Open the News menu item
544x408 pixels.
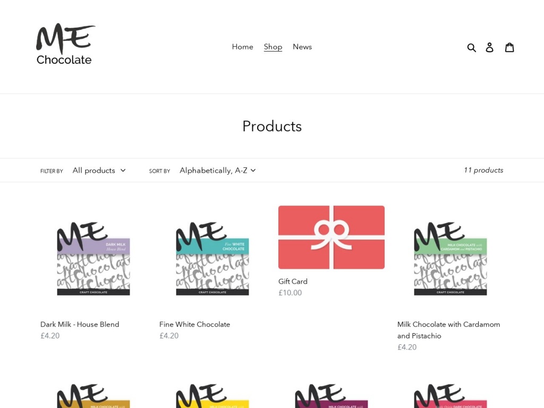point(302,47)
